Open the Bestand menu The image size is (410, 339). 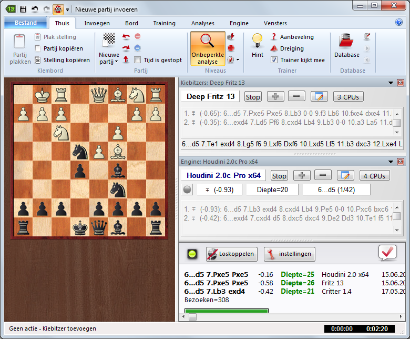[25, 23]
